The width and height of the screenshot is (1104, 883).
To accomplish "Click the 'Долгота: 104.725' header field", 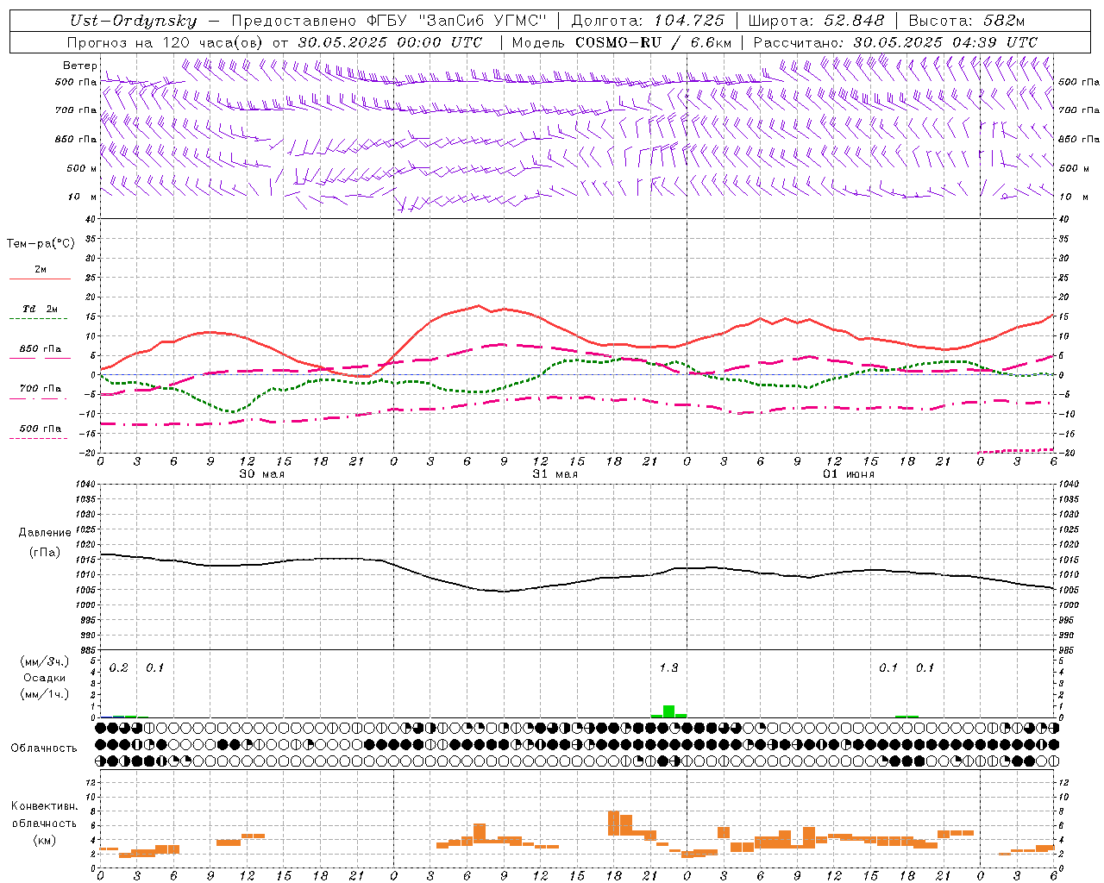I will click(x=648, y=21).
